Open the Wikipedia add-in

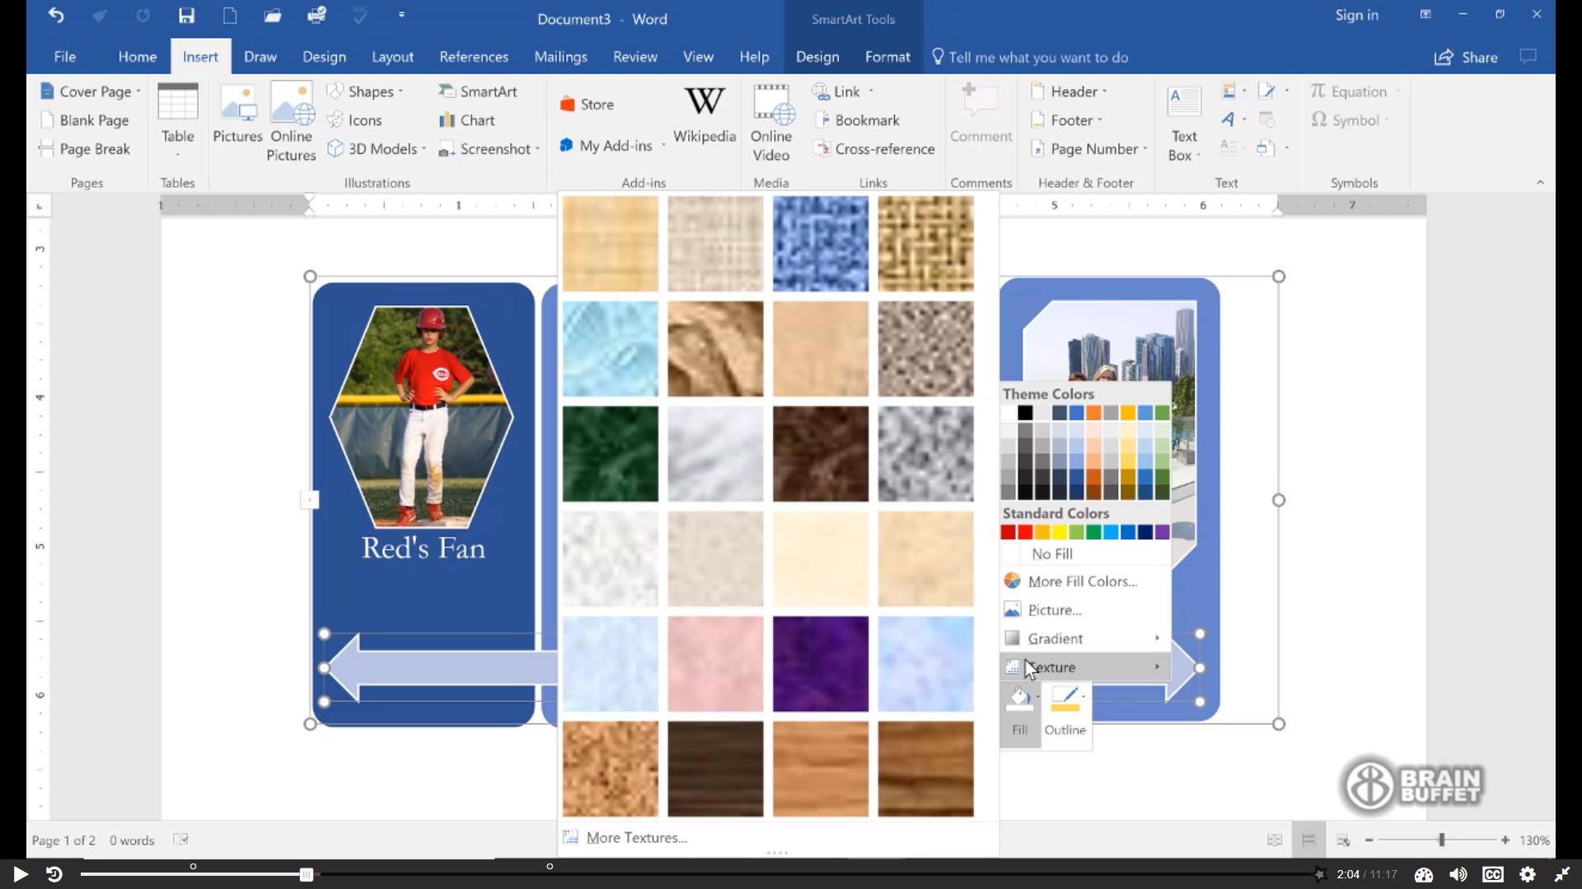click(x=704, y=115)
